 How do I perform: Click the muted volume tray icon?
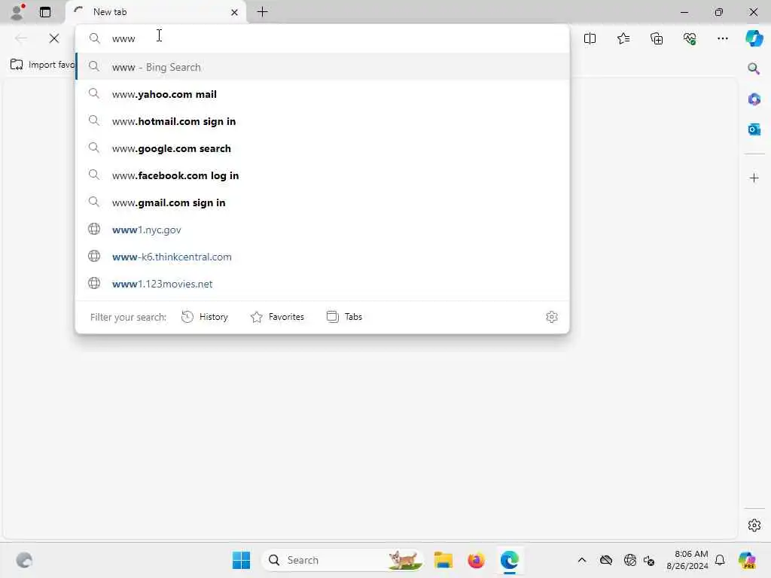click(x=649, y=560)
